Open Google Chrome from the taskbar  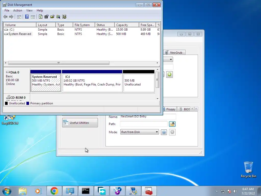[x=54, y=191]
